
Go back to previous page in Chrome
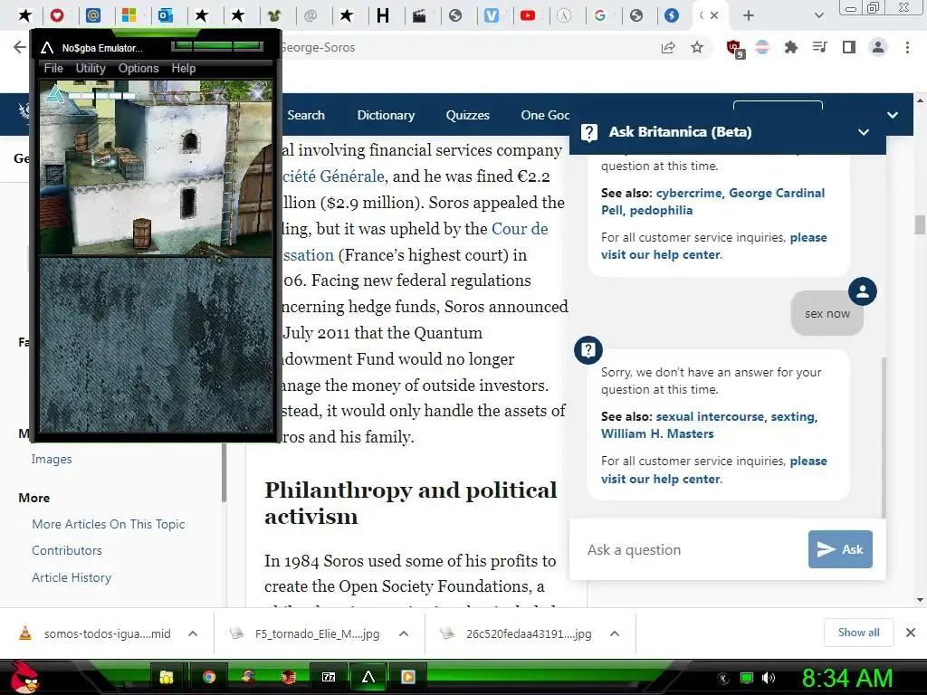coord(20,47)
